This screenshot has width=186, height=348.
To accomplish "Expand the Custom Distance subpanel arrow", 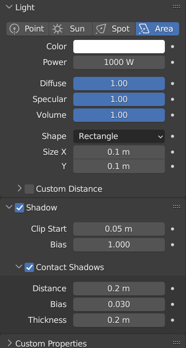I will tap(20, 189).
